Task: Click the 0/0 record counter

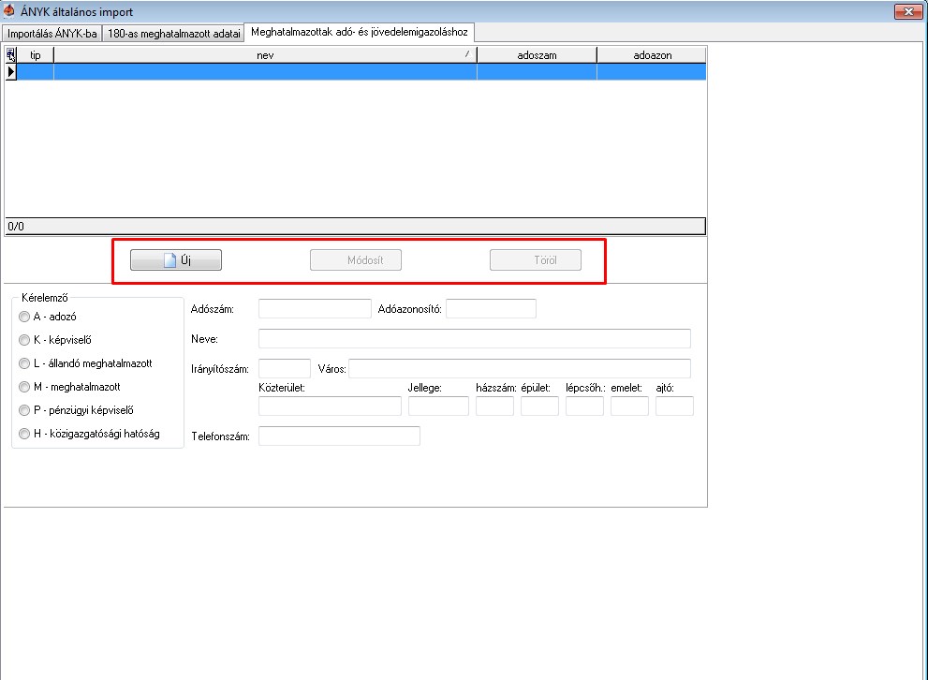Action: (16, 226)
